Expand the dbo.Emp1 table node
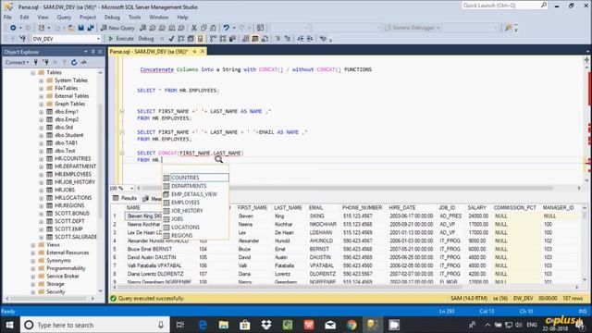This screenshot has width=592, height=333. coord(41,112)
